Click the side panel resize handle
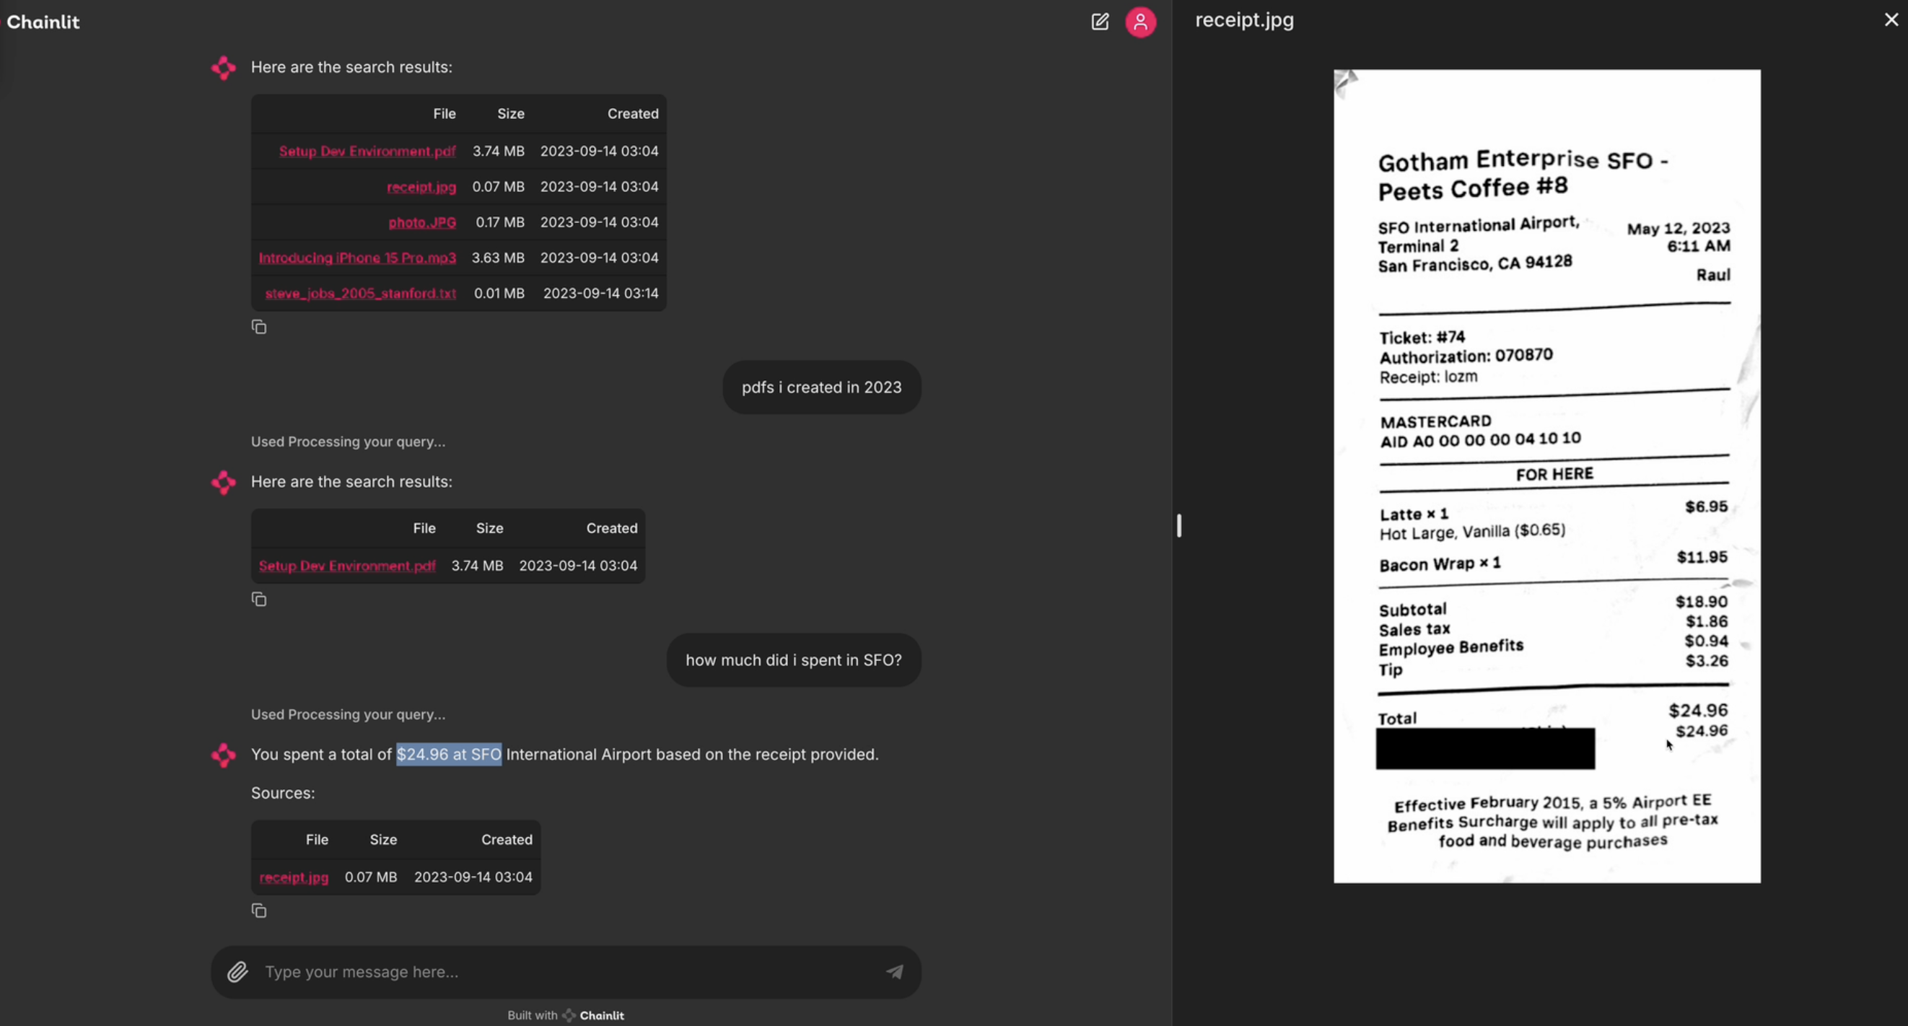Viewport: 1908px width, 1026px height. tap(1178, 525)
